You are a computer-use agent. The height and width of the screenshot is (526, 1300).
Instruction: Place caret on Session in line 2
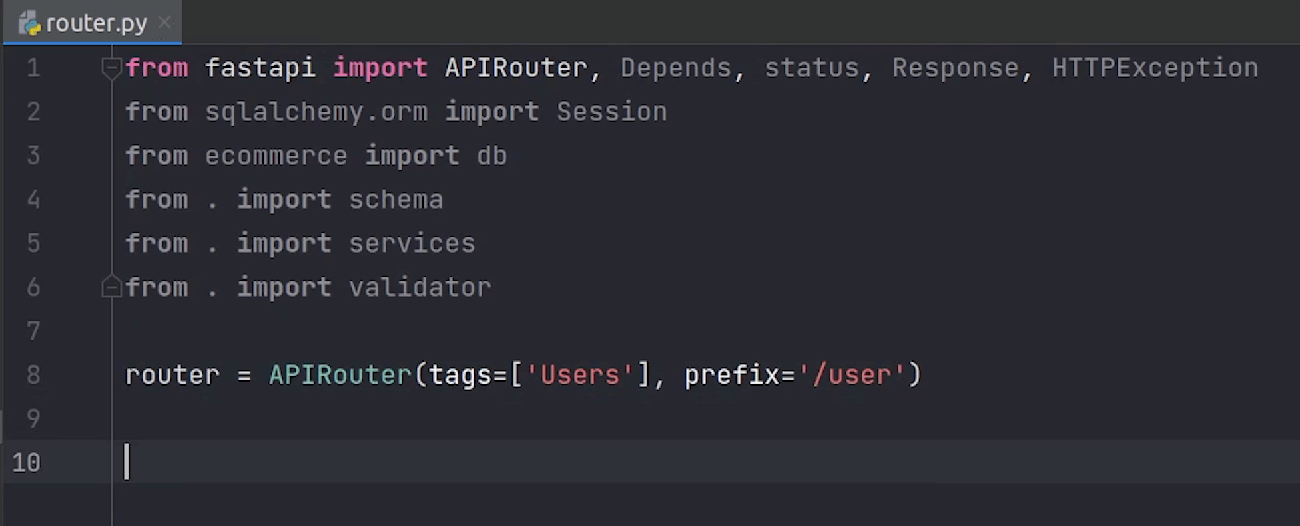point(611,112)
